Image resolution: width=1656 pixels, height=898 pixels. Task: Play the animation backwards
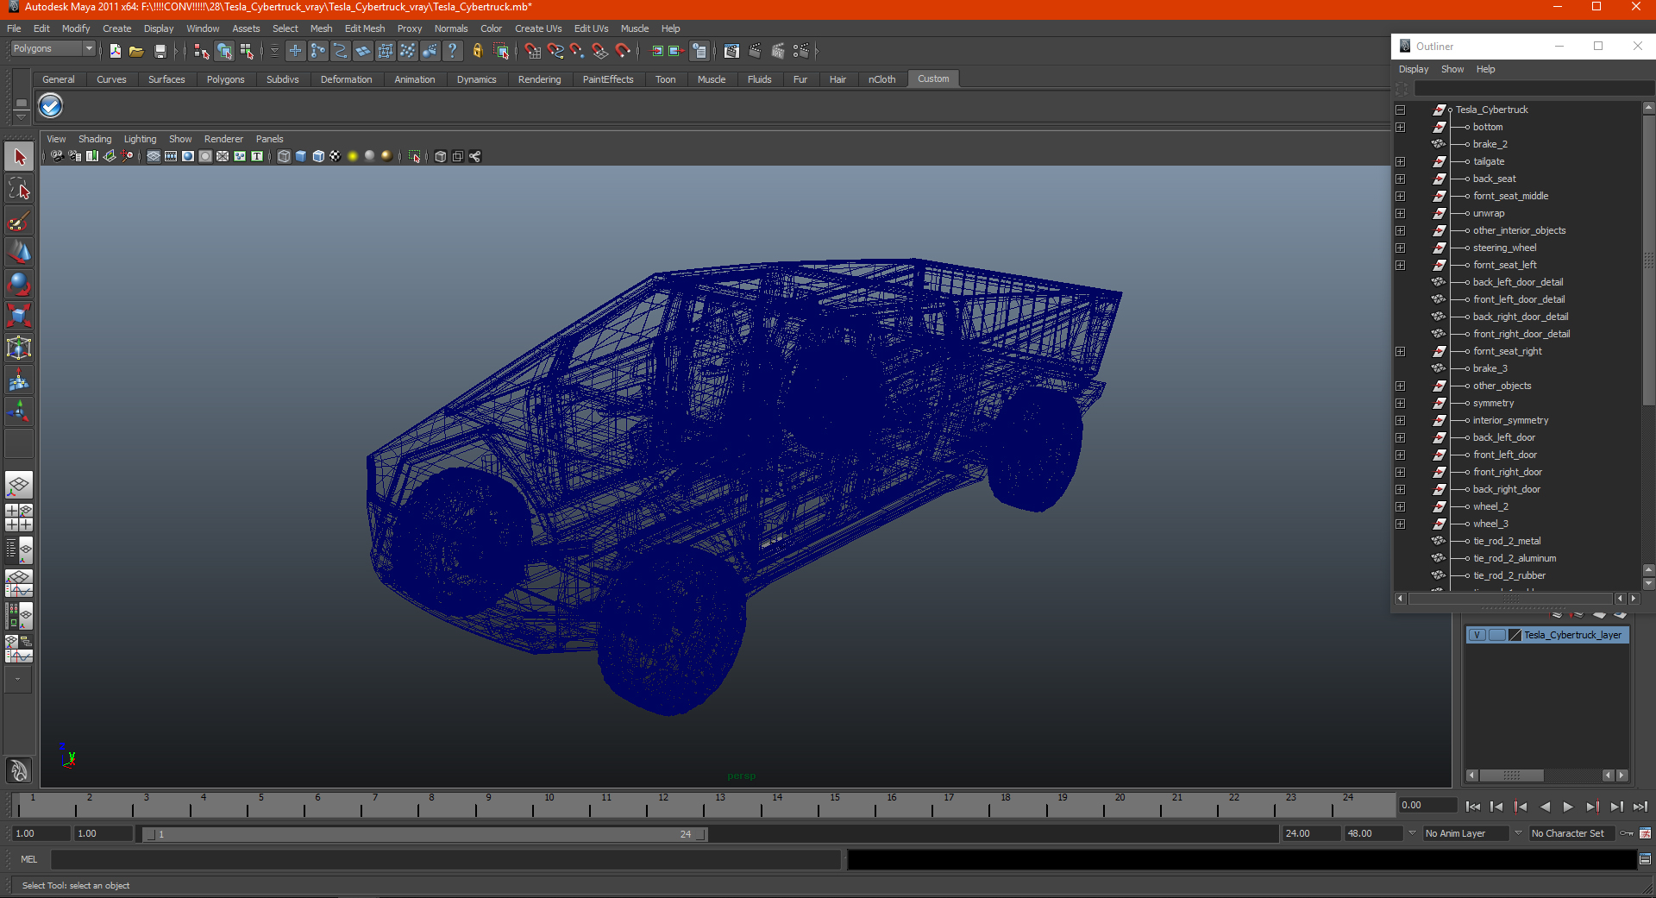pyautogui.click(x=1545, y=807)
